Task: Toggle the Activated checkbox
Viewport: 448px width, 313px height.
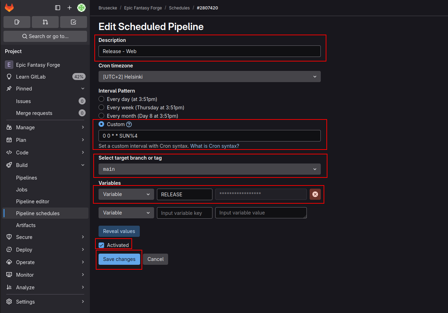Action: (101, 245)
